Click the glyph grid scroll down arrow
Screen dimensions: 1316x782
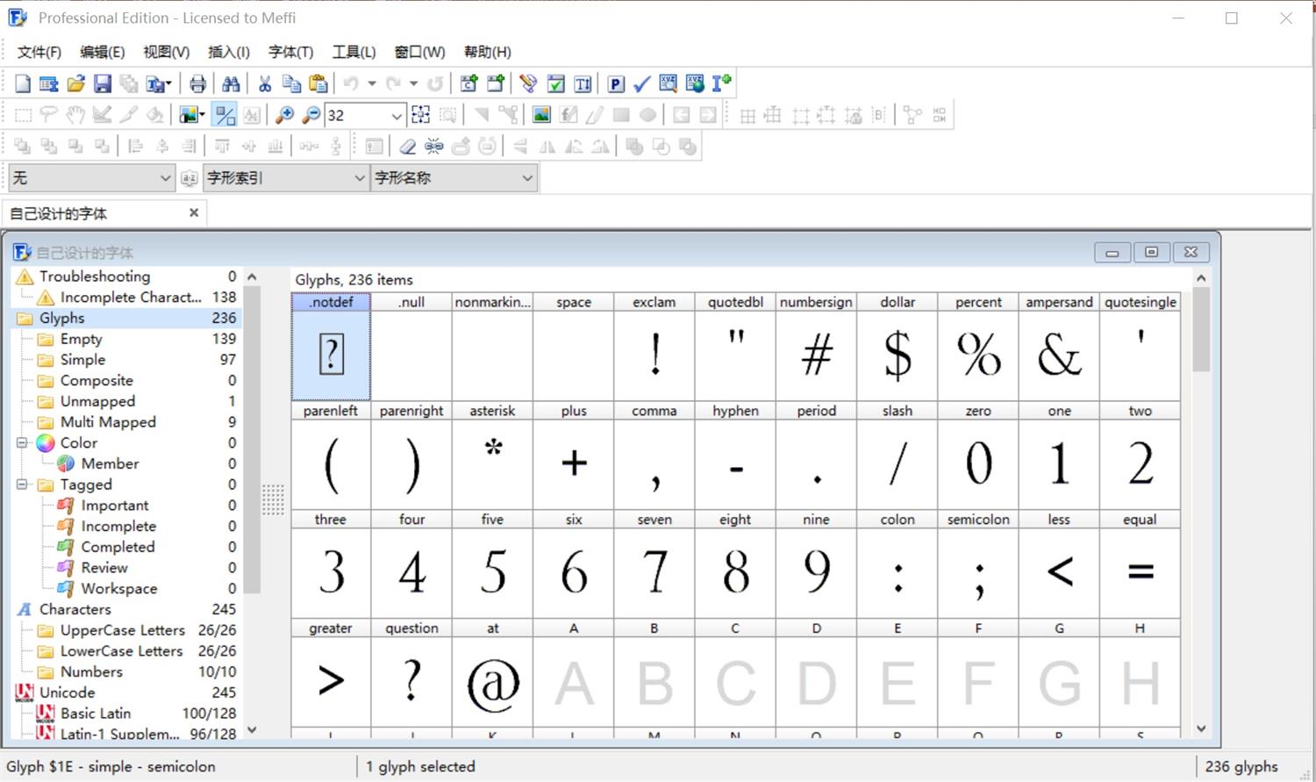pos(1201,728)
